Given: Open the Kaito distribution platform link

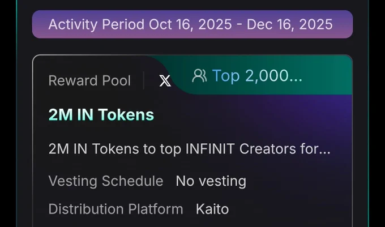Looking at the screenshot, I should 212,209.
